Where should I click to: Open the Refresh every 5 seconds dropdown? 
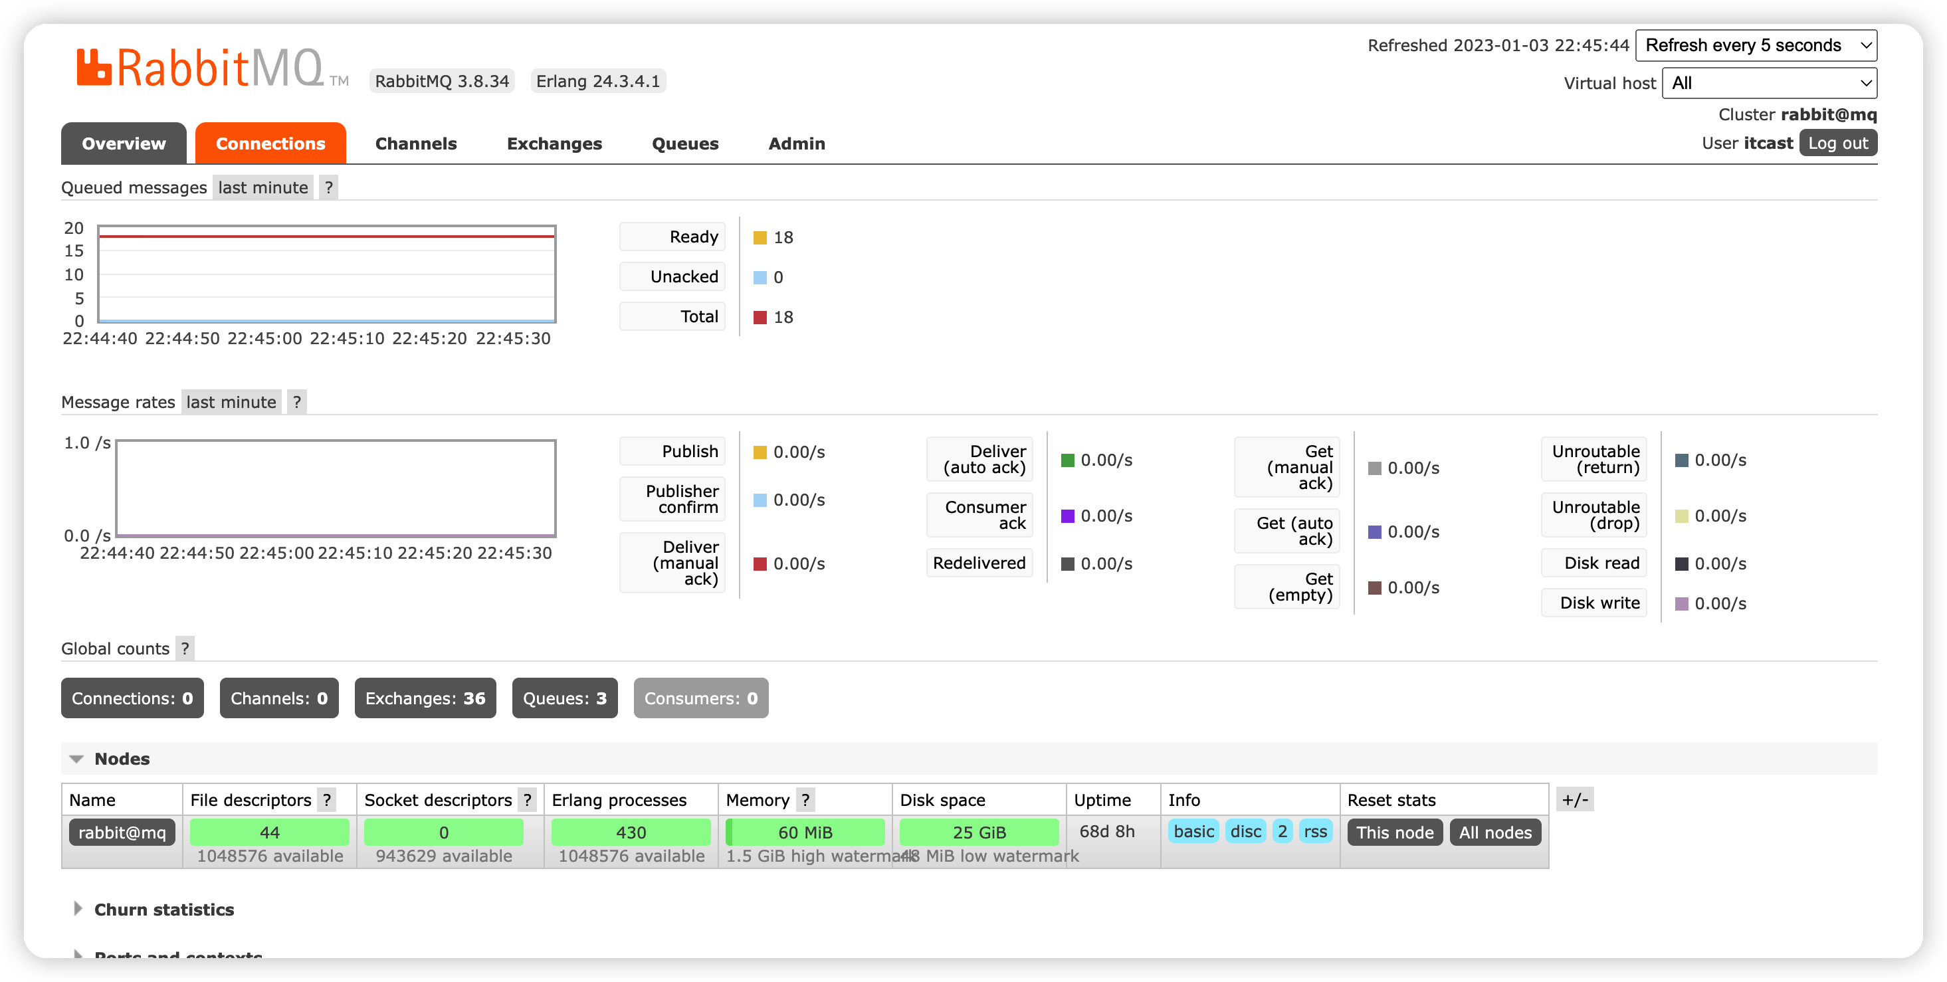[1756, 45]
